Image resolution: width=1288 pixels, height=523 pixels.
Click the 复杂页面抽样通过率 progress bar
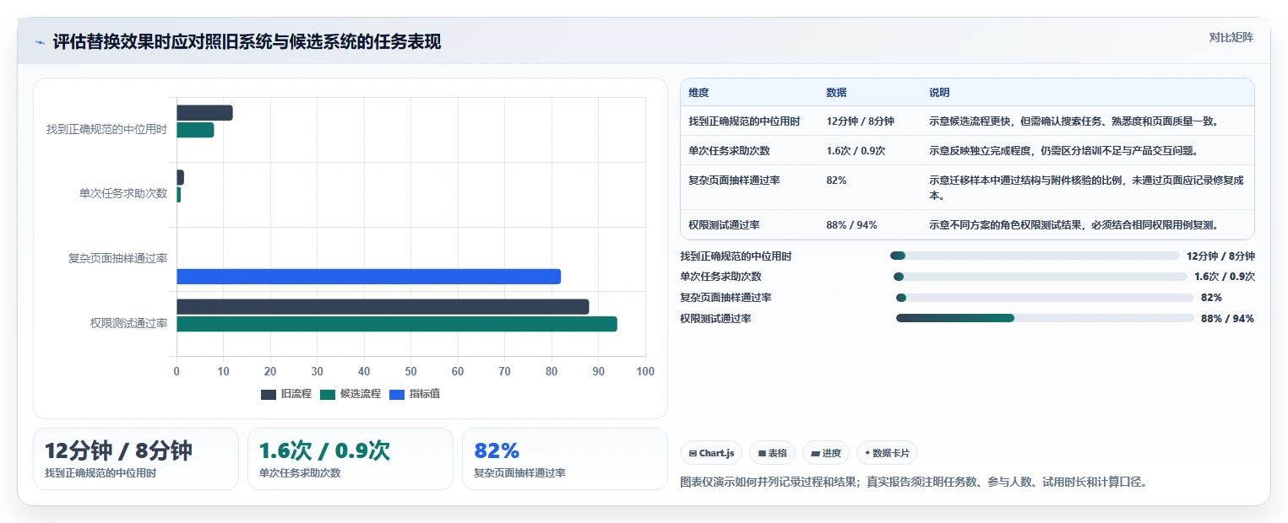pos(1045,297)
